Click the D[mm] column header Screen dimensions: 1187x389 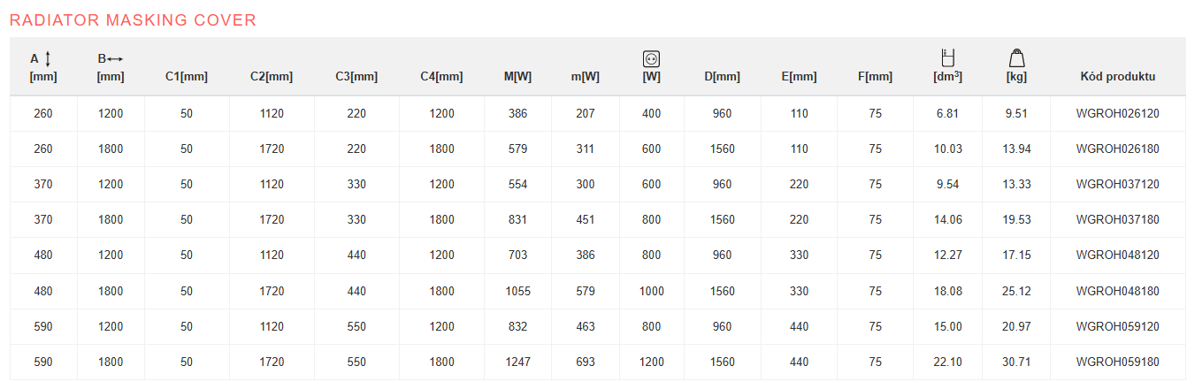click(722, 77)
